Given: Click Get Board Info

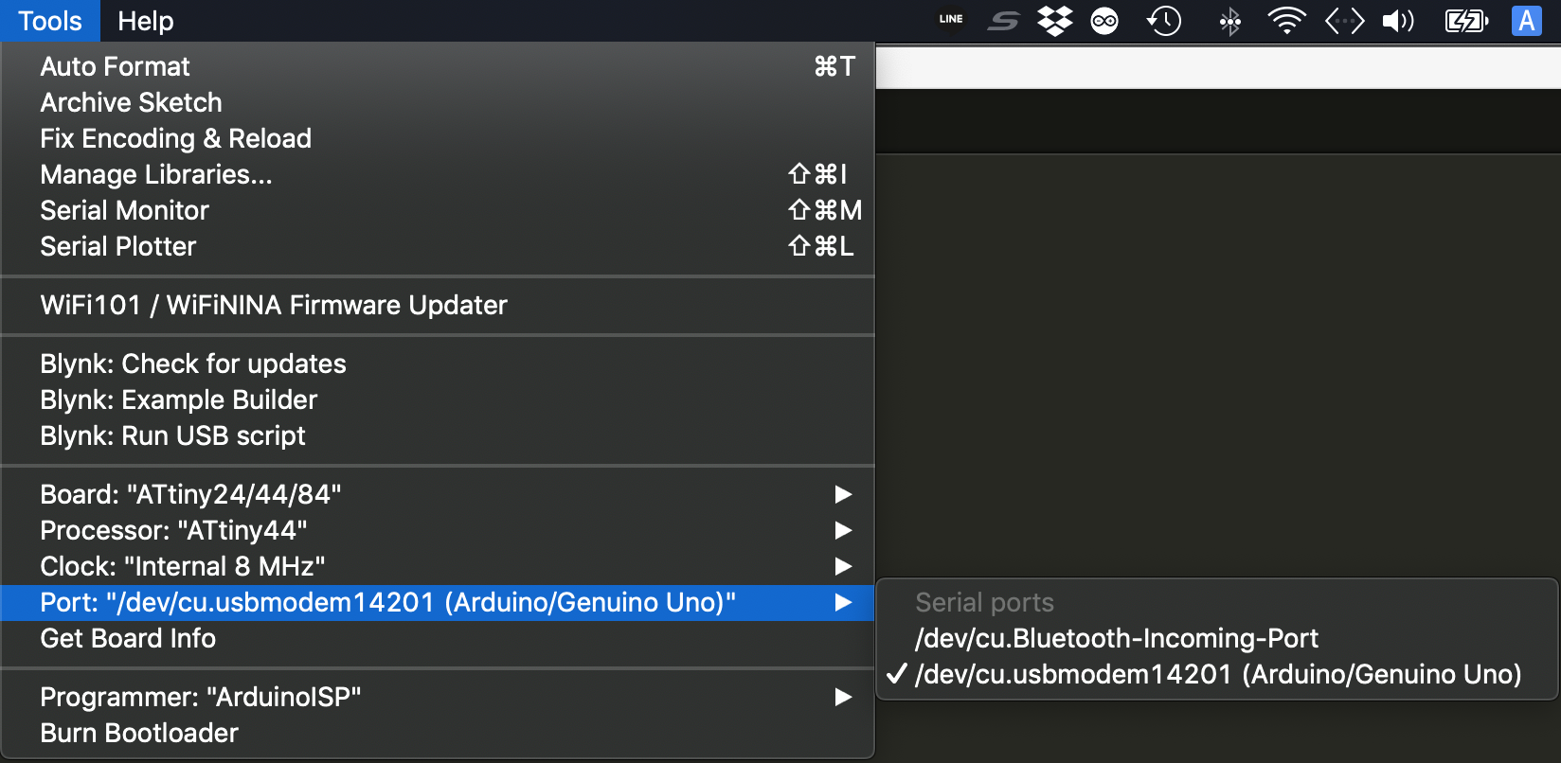Looking at the screenshot, I should click(x=128, y=638).
